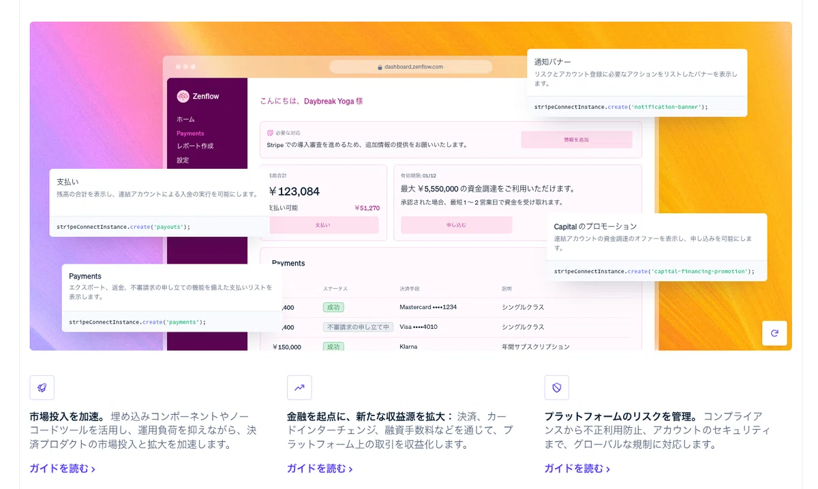The image size is (818, 489).
Task: Click the pink 支払い button in the balance card
Action: (x=324, y=225)
